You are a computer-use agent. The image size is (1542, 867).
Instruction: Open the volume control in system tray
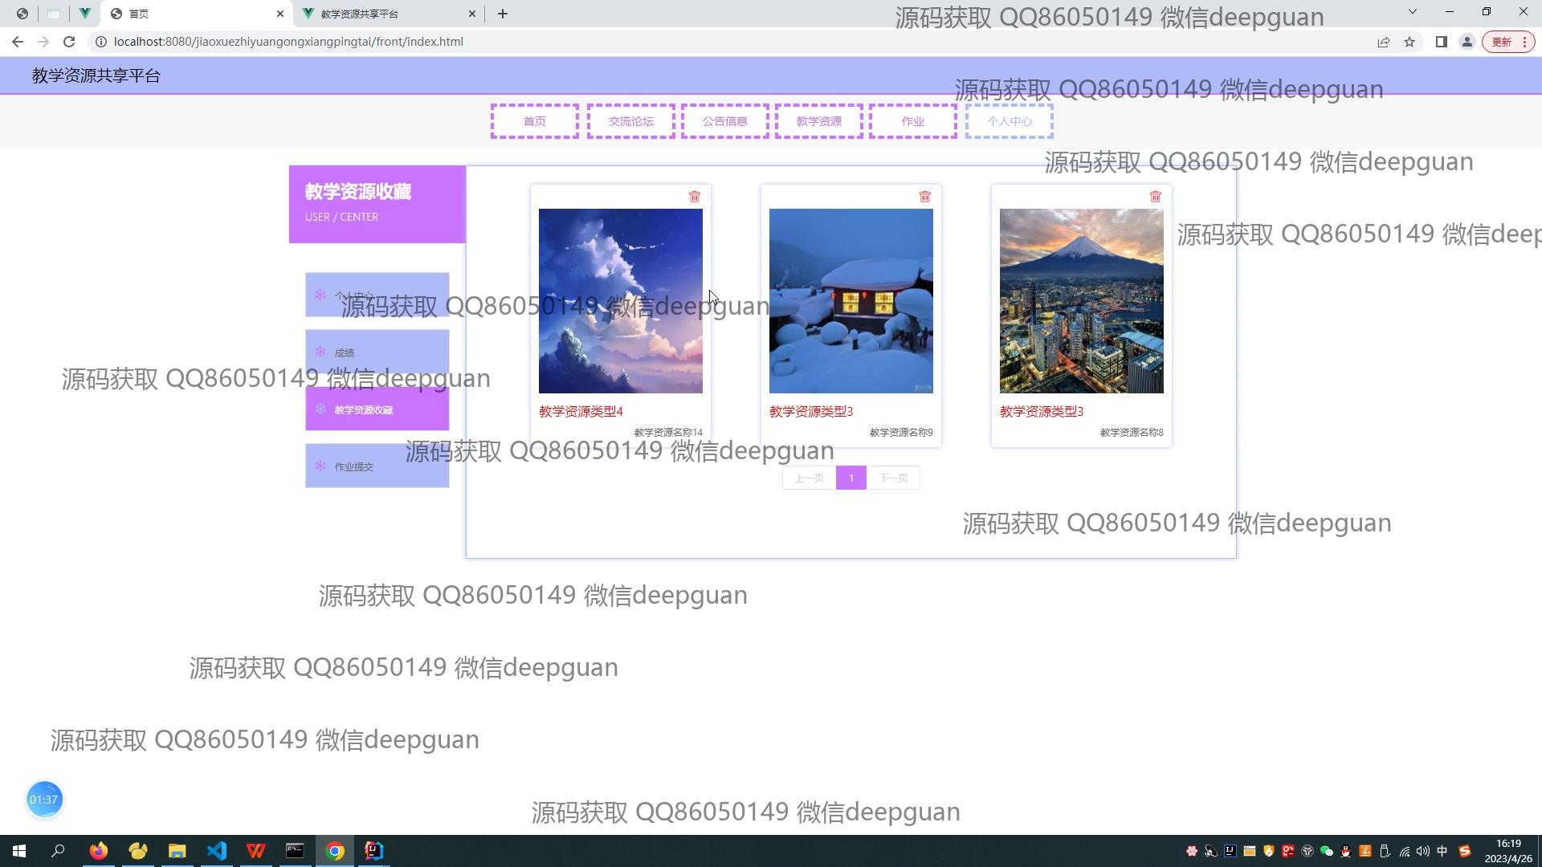[1423, 851]
